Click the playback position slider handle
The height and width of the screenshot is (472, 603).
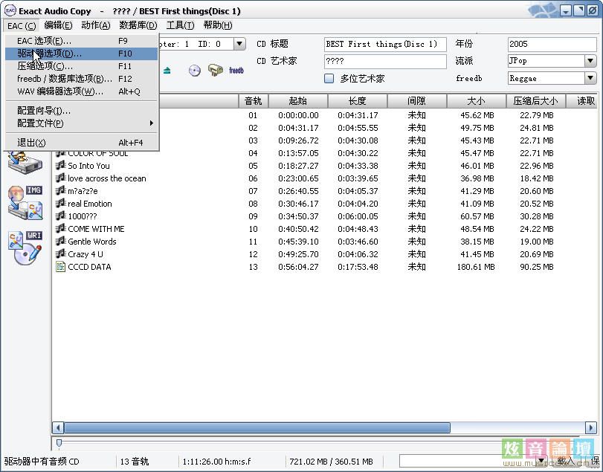[59, 444]
